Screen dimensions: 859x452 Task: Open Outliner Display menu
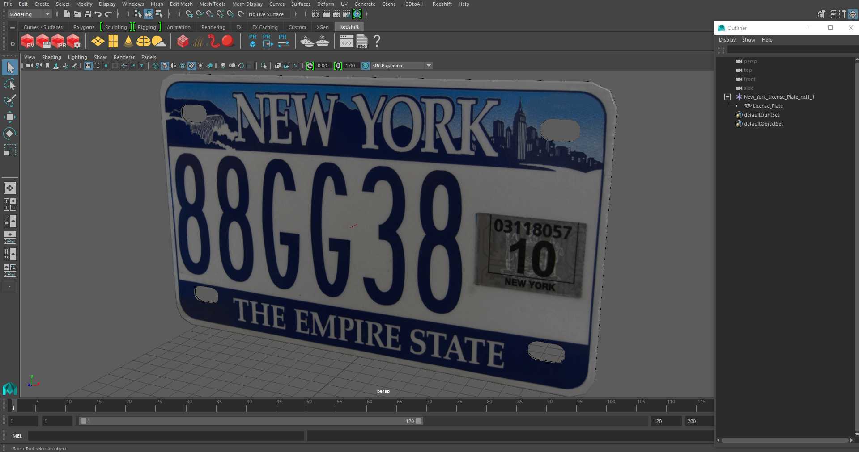(727, 40)
